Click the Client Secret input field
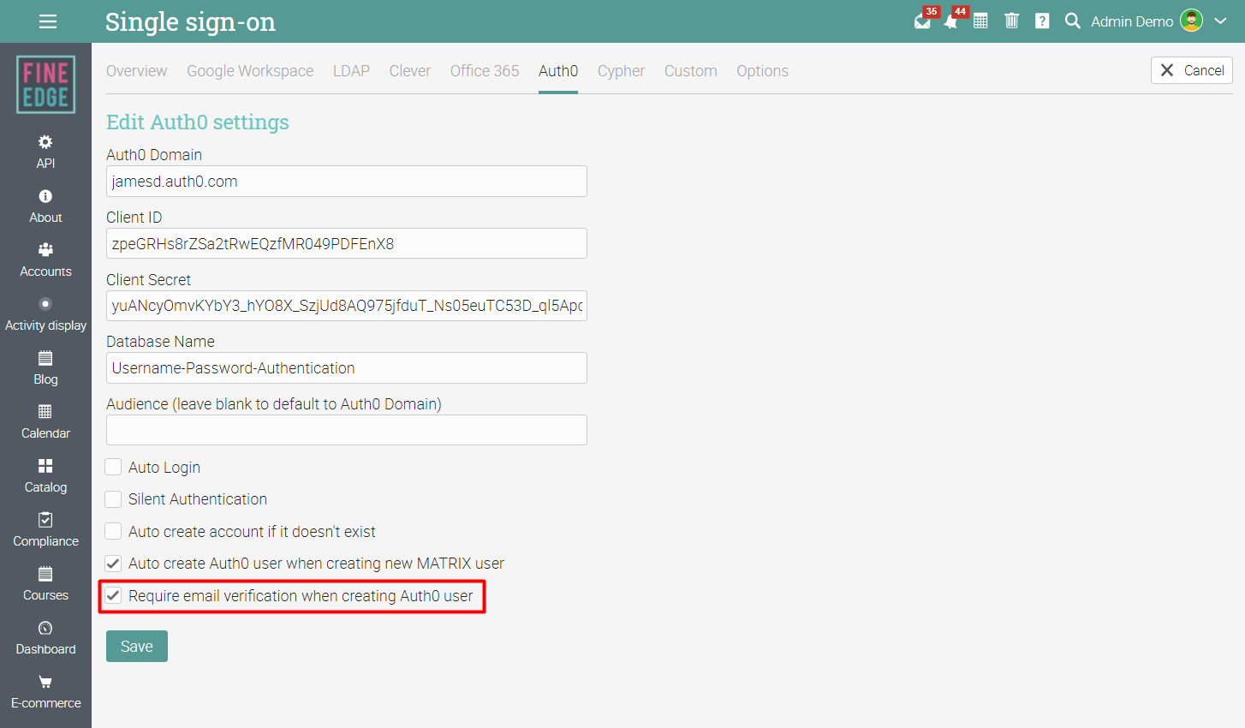This screenshot has height=728, width=1245. [x=347, y=306]
